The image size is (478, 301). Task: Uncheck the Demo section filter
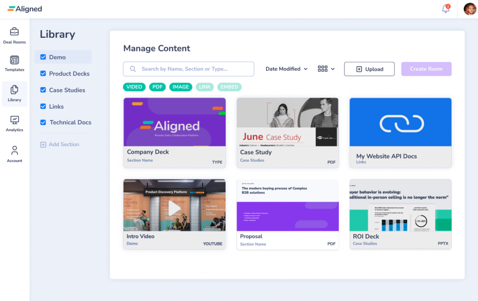44,57
